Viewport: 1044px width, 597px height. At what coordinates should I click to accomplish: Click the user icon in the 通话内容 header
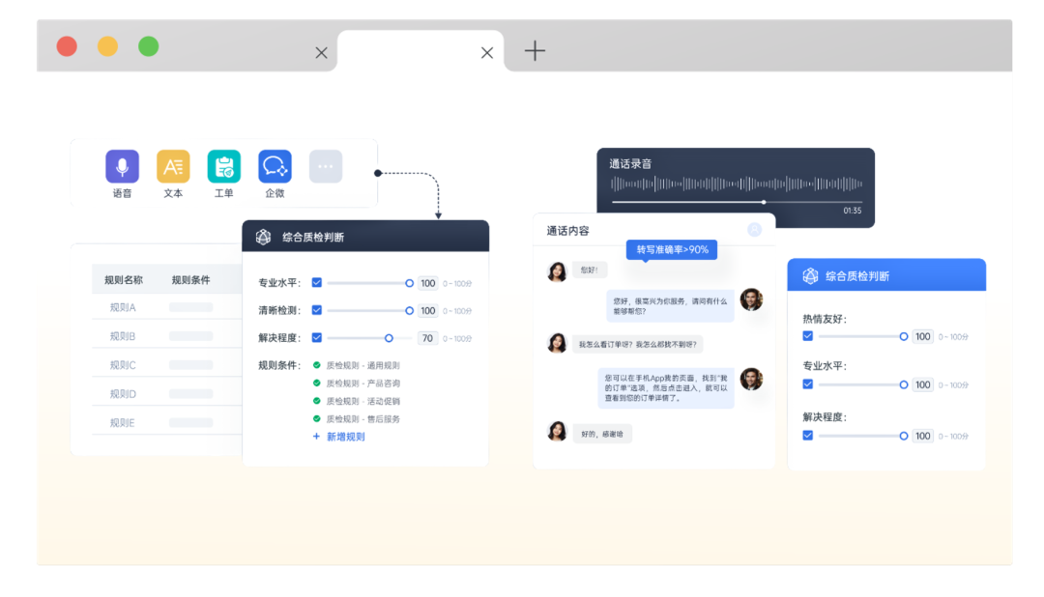(754, 230)
